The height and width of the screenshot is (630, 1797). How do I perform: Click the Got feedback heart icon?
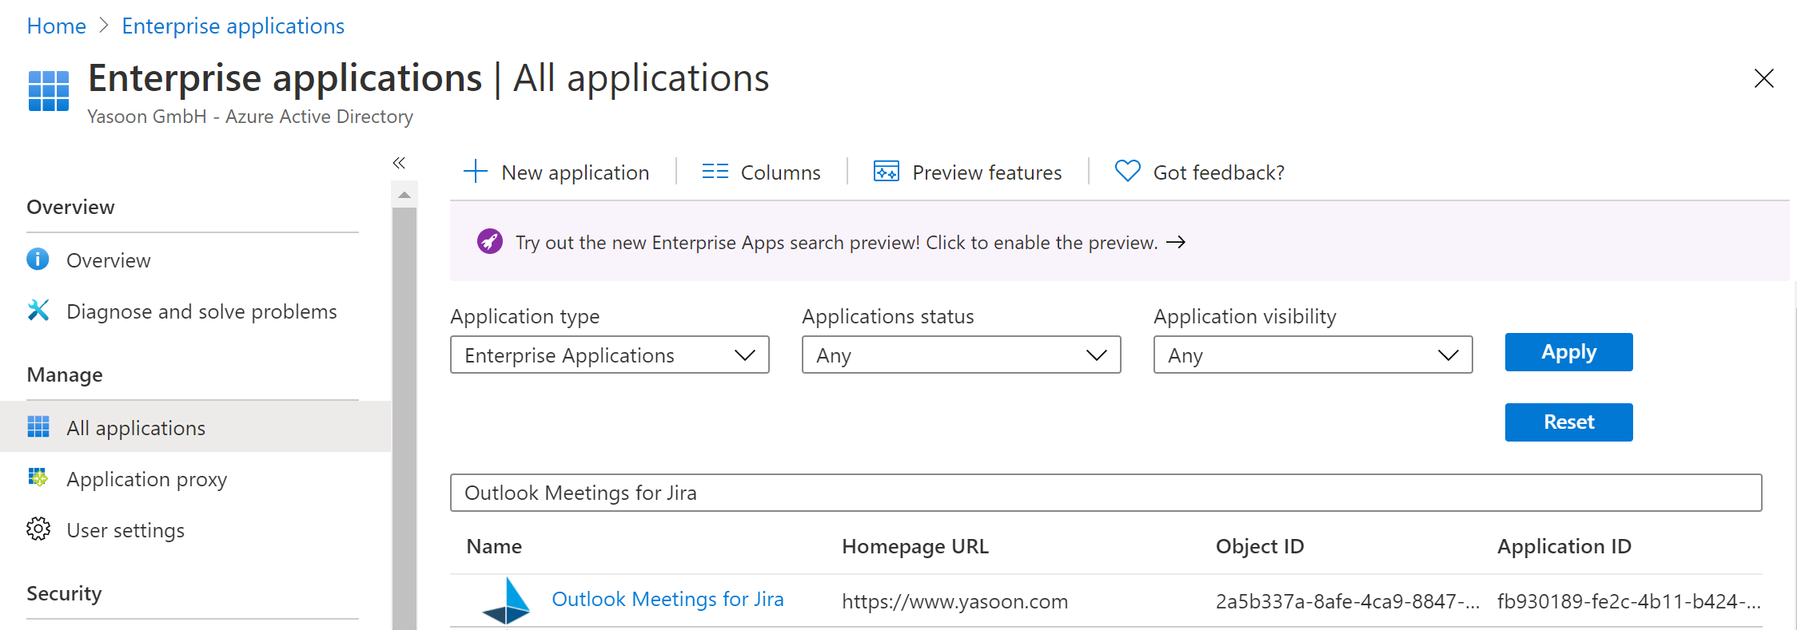point(1127,172)
